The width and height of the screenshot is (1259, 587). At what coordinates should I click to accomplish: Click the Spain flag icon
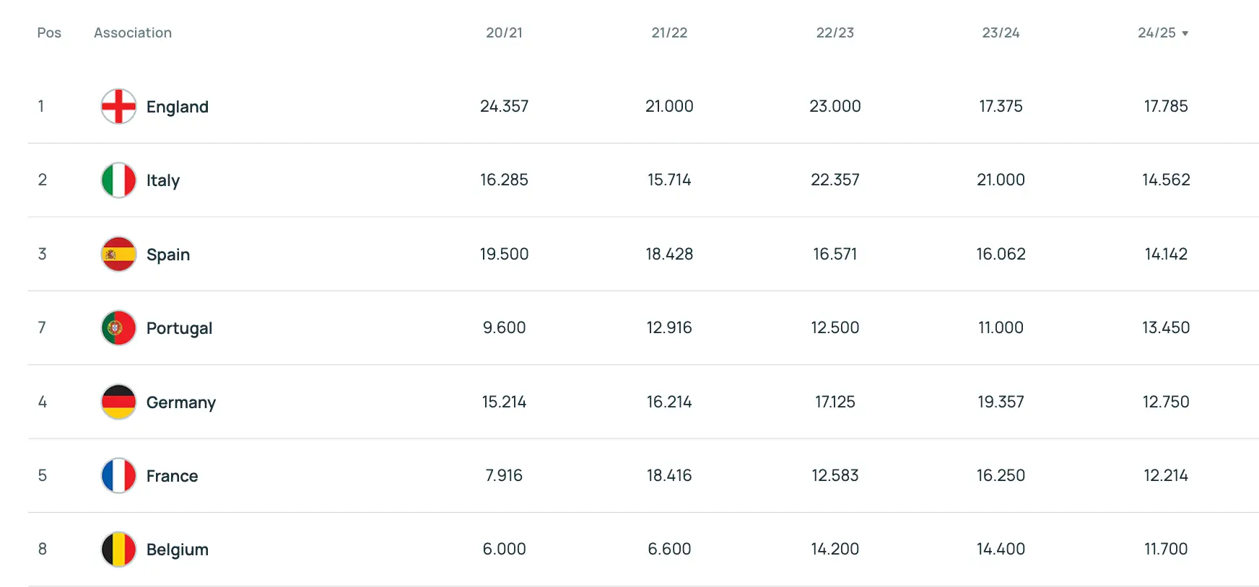[x=118, y=254]
